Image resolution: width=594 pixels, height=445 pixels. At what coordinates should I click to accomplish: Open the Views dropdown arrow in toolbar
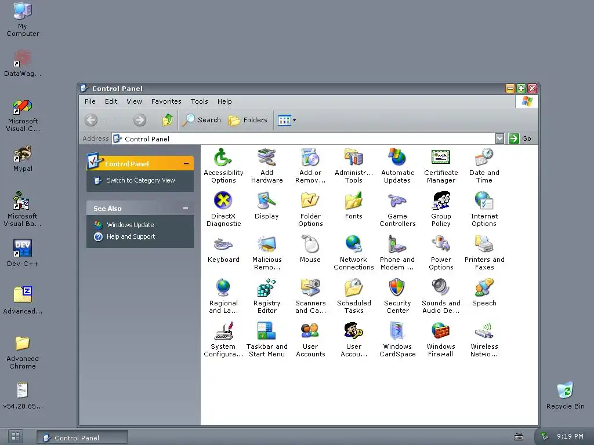tap(294, 121)
